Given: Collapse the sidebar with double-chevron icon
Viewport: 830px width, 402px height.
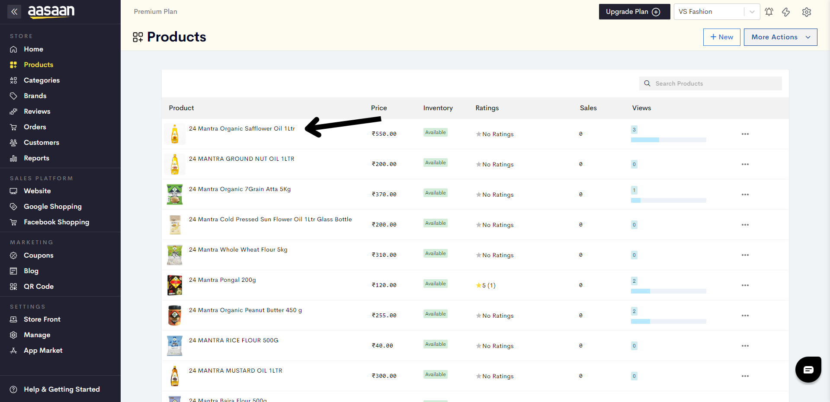Looking at the screenshot, I should click(x=14, y=12).
